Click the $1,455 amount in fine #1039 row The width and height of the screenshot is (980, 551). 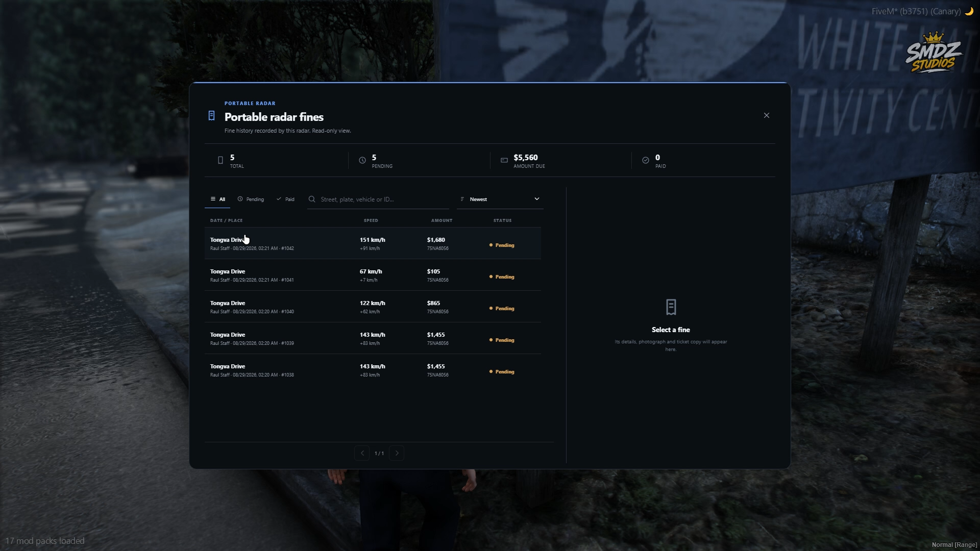pos(436,335)
